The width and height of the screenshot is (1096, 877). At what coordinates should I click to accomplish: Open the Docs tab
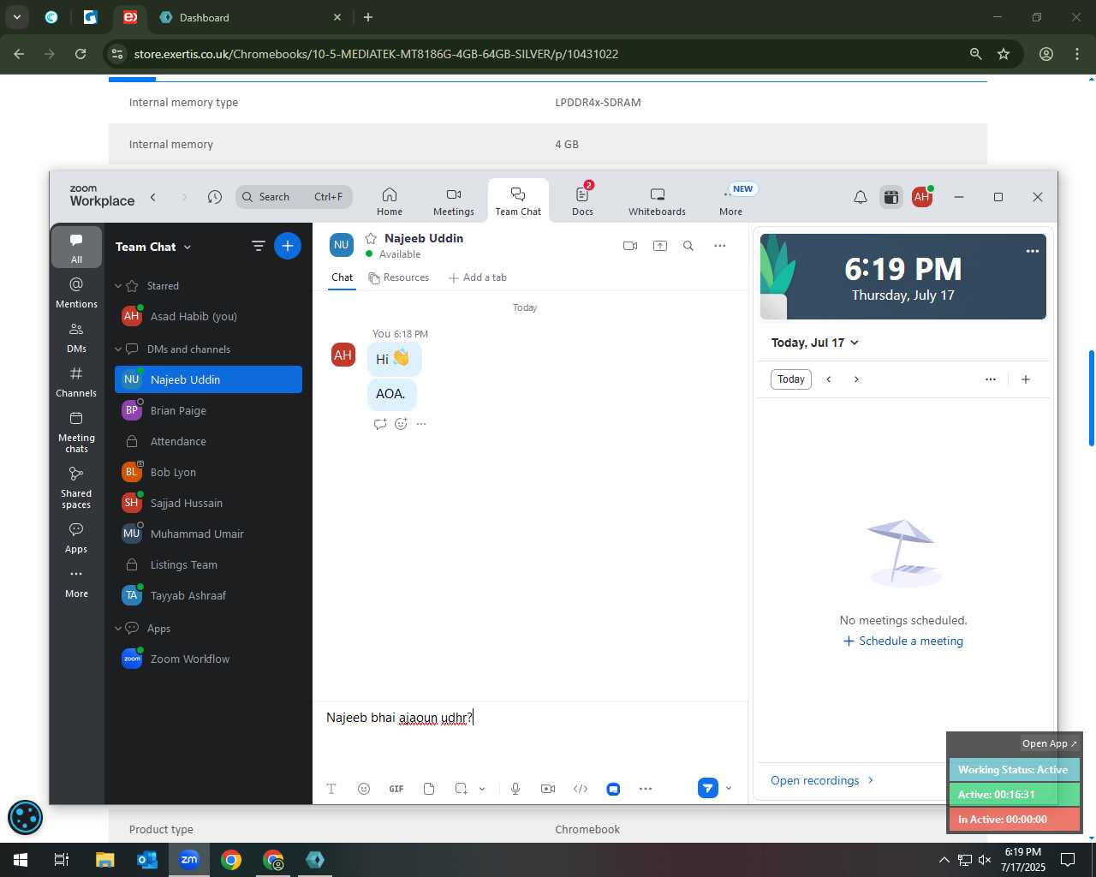pos(583,201)
